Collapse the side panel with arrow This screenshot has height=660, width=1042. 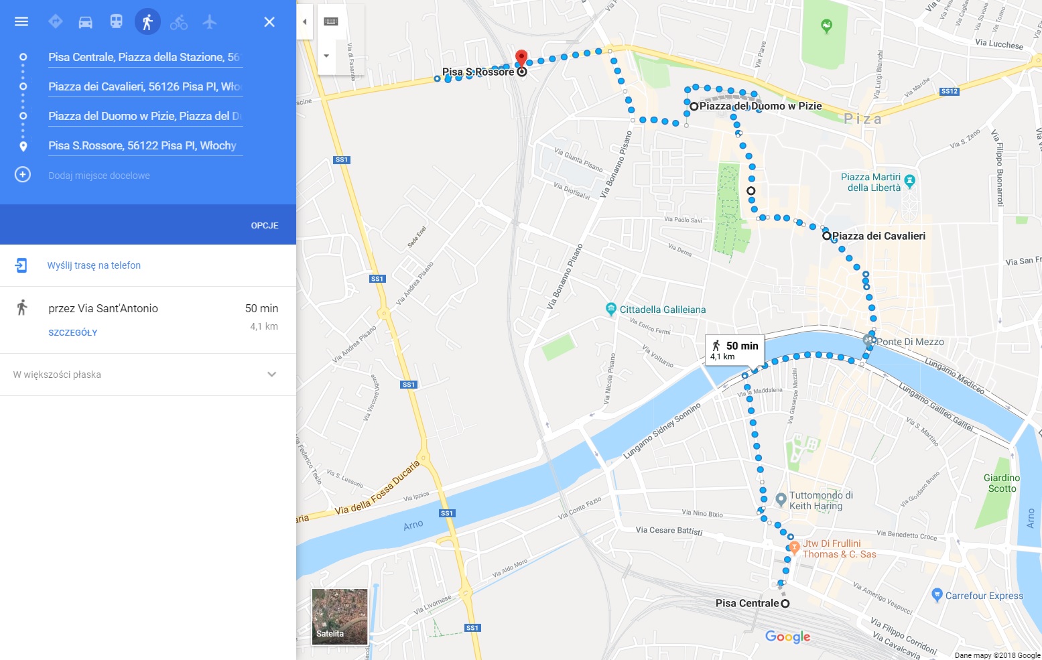[305, 21]
